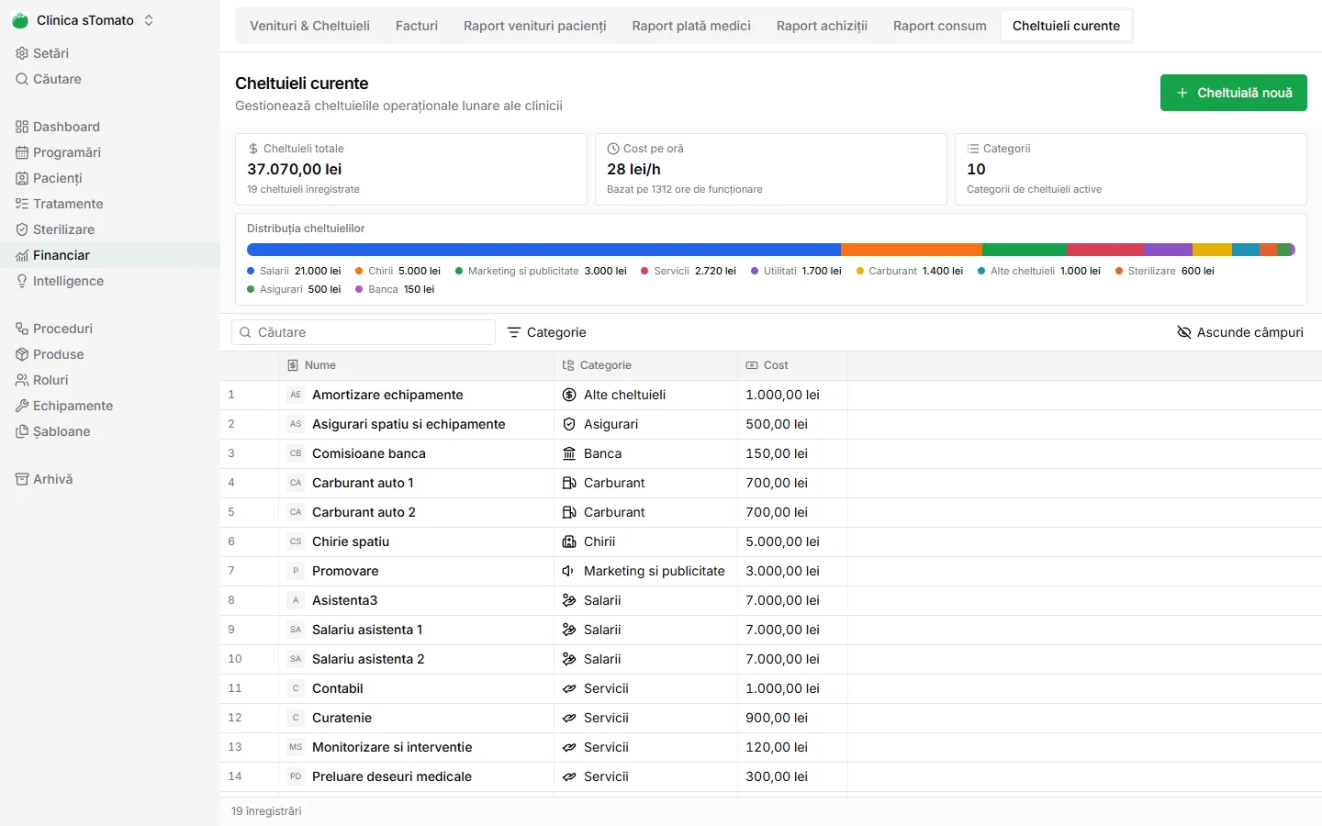Click the Echipamente wrench icon
This screenshot has width=1322, height=826.
tap(22, 406)
